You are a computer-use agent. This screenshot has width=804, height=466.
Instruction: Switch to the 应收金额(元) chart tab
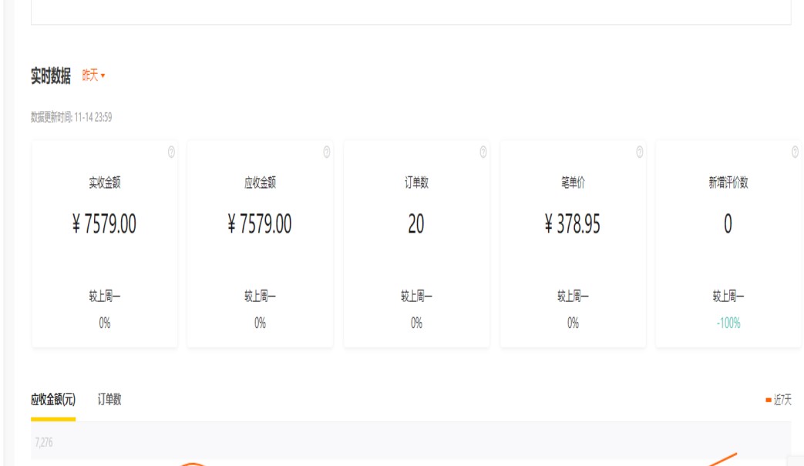pos(53,400)
